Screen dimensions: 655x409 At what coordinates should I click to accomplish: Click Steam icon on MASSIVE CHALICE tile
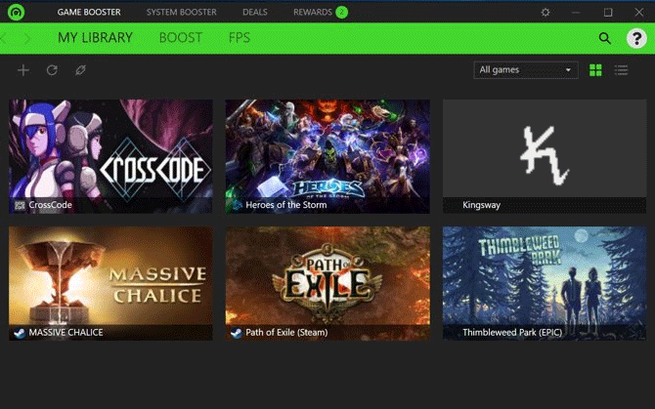(x=20, y=333)
